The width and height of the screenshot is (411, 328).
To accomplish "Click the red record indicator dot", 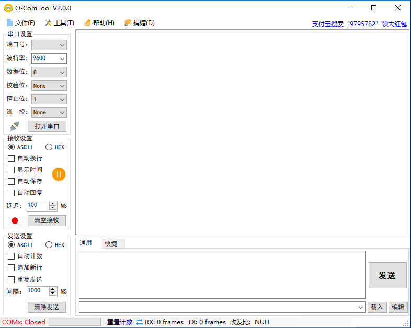I will [15, 221].
